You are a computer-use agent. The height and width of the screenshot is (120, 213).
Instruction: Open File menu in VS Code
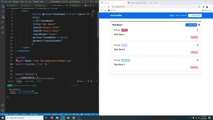point(6,2)
